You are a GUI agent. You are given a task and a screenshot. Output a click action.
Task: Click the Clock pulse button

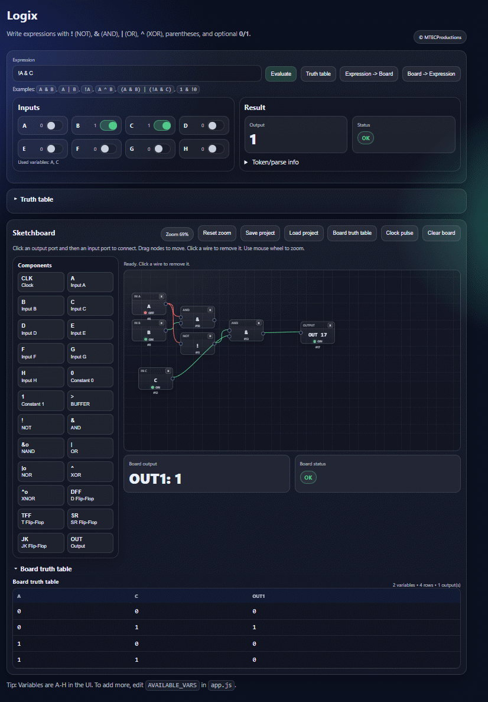[399, 233]
